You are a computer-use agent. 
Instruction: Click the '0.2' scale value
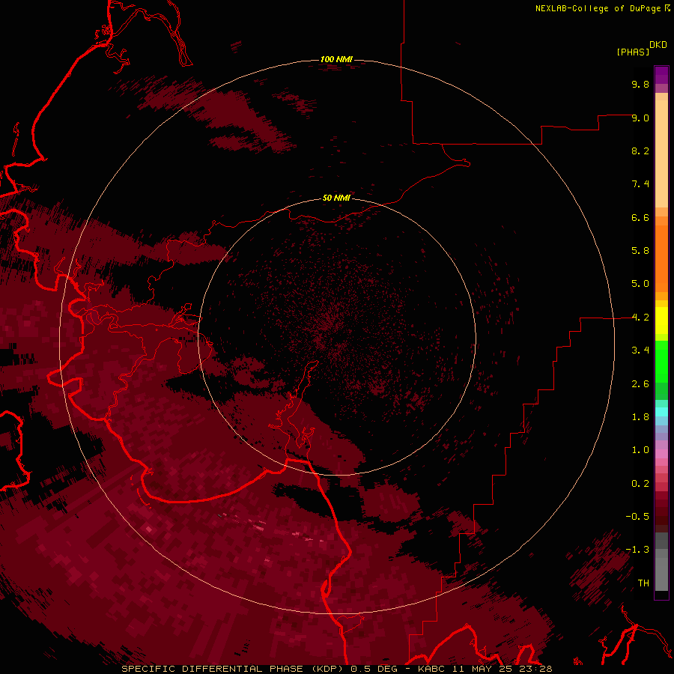640,484
